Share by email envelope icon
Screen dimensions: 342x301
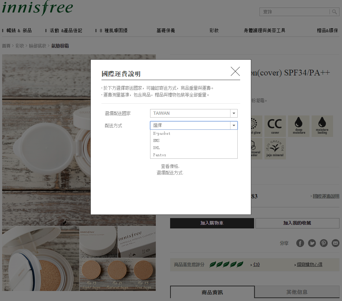(336, 243)
